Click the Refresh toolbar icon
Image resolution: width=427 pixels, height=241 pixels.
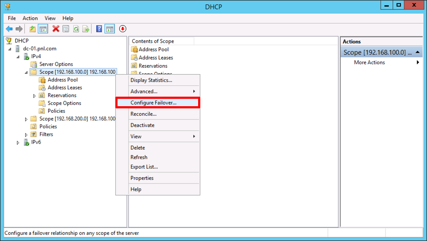[x=76, y=29]
